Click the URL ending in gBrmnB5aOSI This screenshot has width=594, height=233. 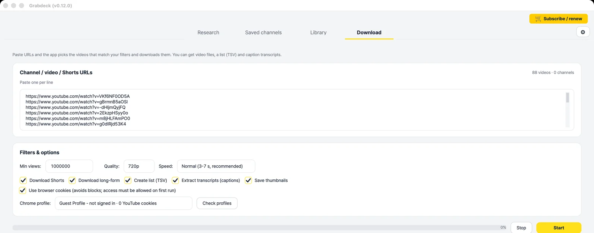76,102
